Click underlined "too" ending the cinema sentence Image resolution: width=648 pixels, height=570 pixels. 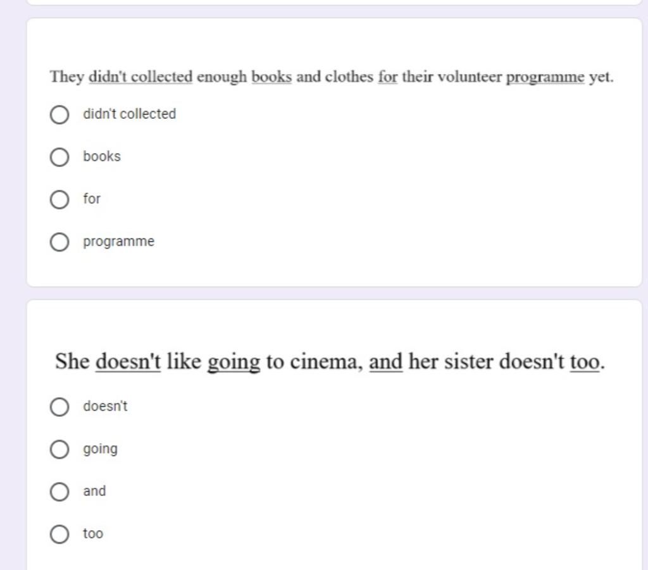pyautogui.click(x=584, y=361)
